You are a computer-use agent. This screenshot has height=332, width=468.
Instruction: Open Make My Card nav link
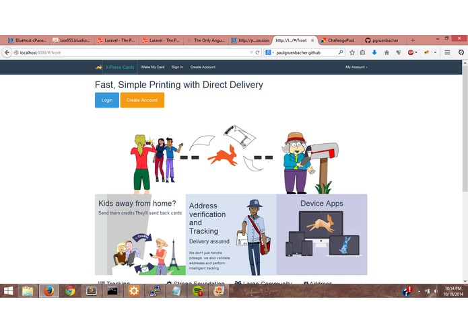click(x=153, y=67)
